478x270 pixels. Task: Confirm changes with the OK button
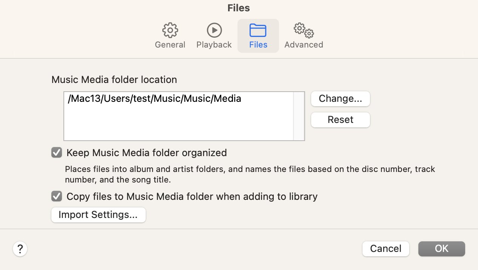[x=441, y=249]
